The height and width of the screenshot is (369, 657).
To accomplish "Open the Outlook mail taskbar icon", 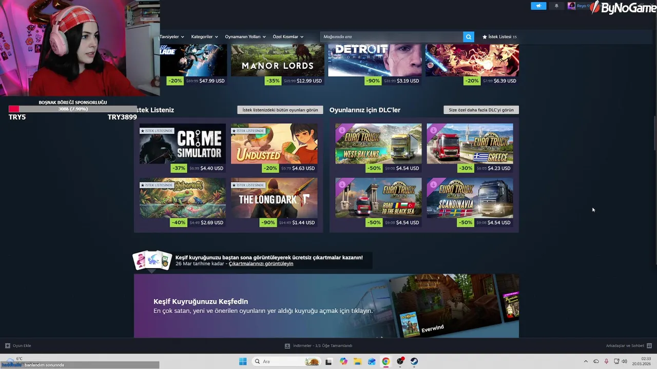I will [372, 361].
